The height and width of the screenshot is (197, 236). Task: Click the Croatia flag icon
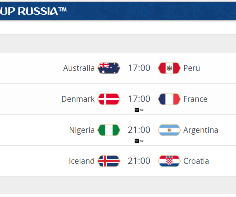click(169, 161)
